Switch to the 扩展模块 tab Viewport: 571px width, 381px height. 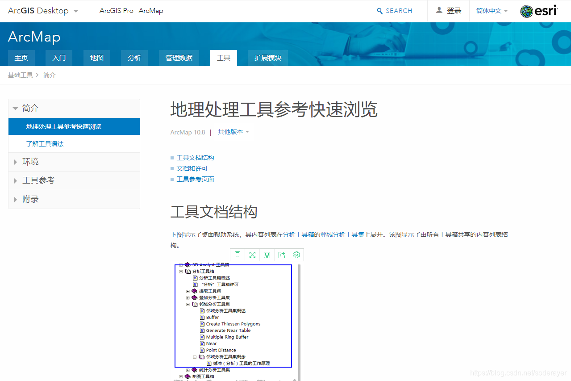click(268, 58)
